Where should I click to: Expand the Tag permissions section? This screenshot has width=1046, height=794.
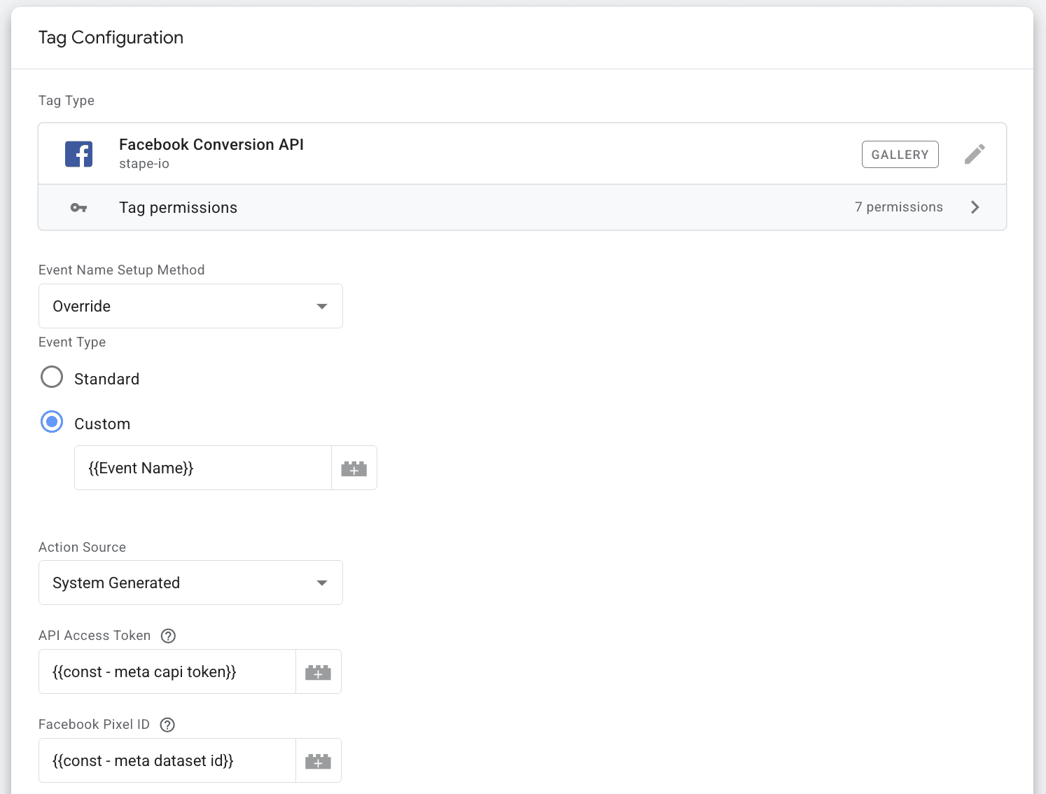975,207
